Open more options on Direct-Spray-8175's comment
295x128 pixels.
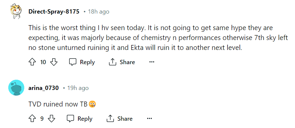[x=151, y=62]
